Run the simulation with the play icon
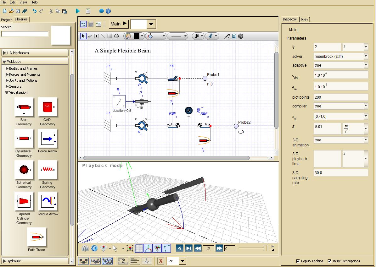376x267 pixels. point(78,11)
